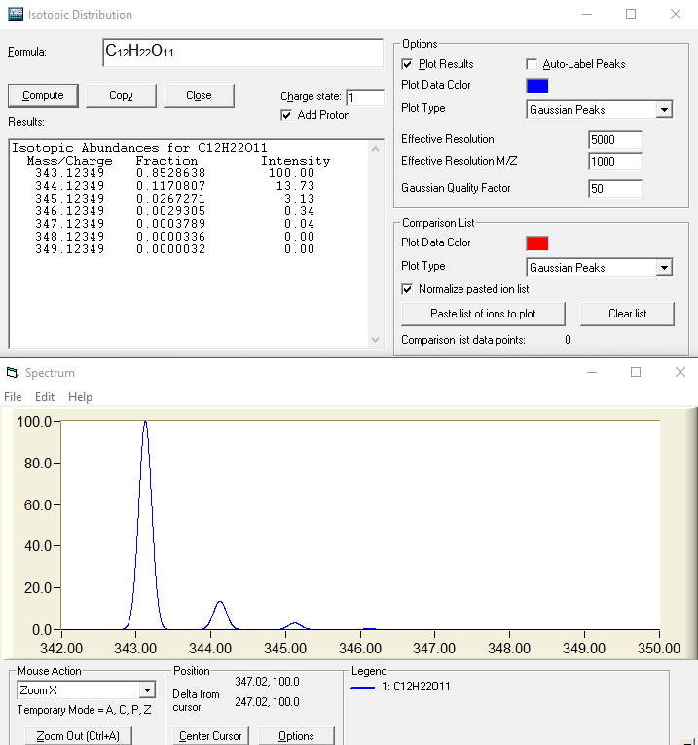The height and width of the screenshot is (745, 698).
Task: Click the results scrollbar up arrow
Action: 375,149
